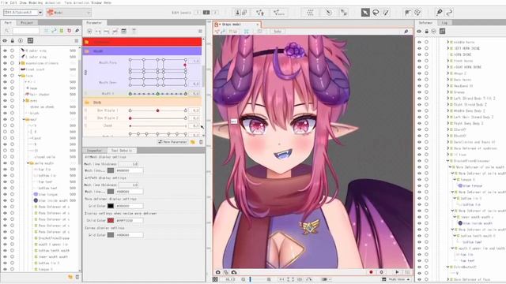The width and height of the screenshot is (506, 284).
Task: Open the Tool Details tab
Action: pos(122,151)
